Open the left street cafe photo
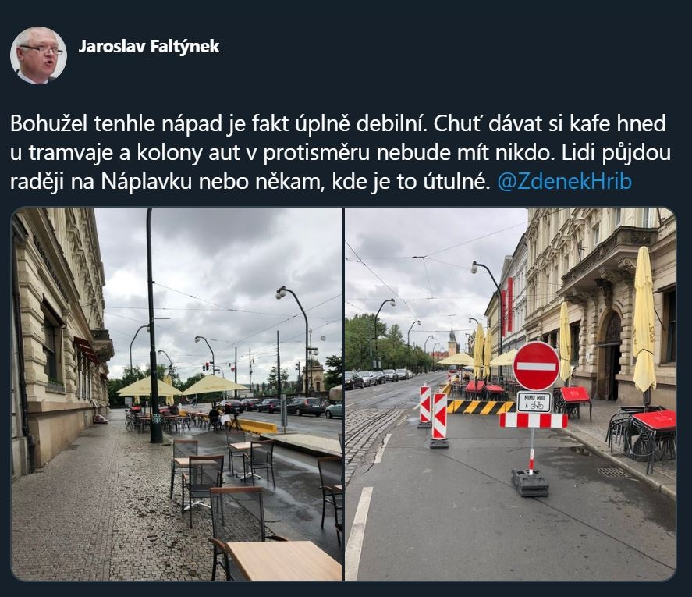Image resolution: width=692 pixels, height=597 pixels. click(176, 394)
